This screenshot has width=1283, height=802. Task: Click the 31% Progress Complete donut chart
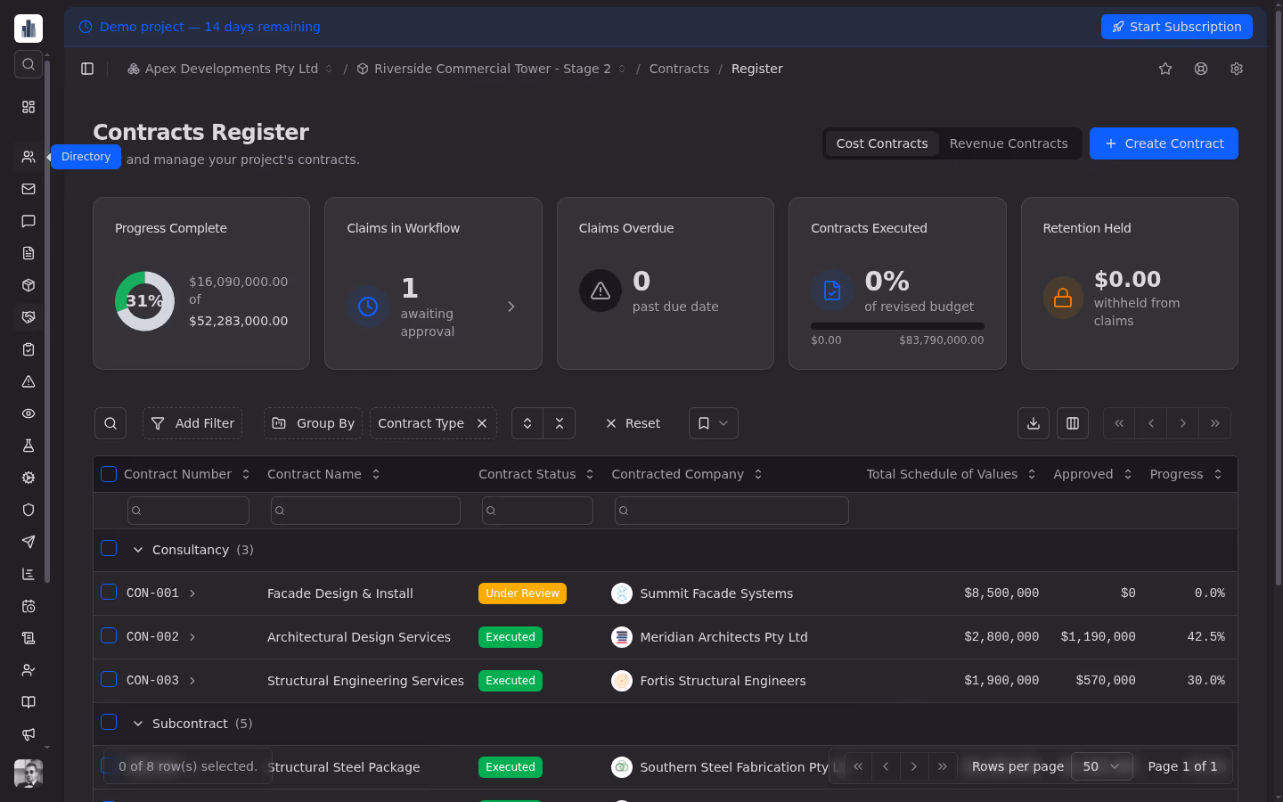pyautogui.click(x=143, y=301)
